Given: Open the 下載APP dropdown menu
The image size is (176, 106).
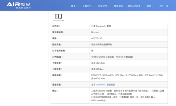Looking at the screenshot, I should [x=88, y=6].
